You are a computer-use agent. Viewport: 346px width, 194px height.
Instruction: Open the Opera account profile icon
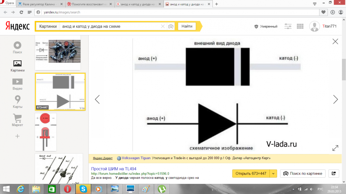pyautogui.click(x=341, y=12)
